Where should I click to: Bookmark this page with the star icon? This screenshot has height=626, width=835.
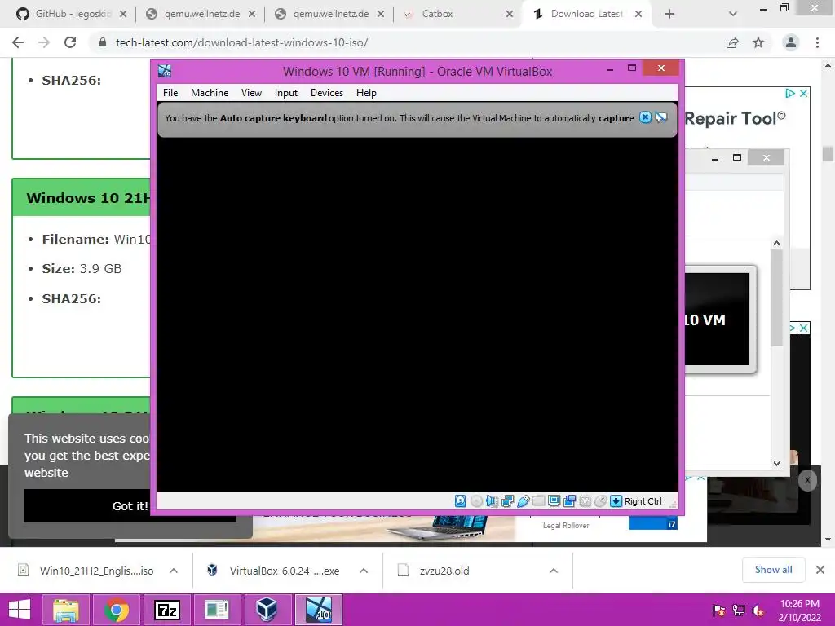[x=758, y=42]
